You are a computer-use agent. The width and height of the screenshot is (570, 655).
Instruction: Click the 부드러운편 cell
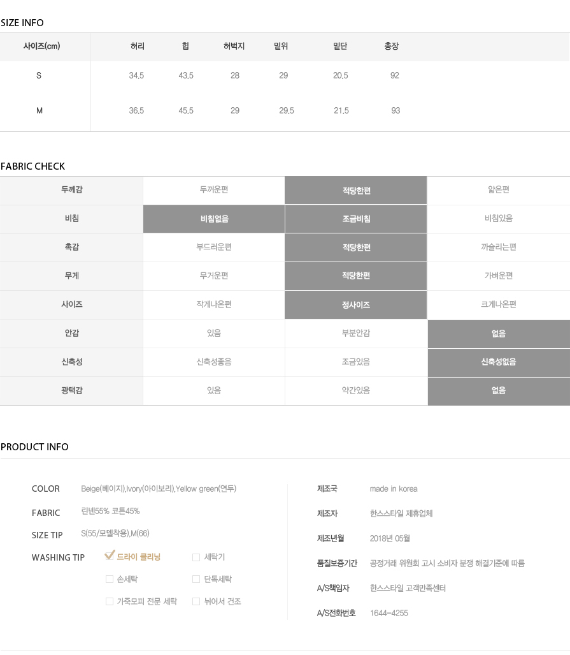(x=214, y=247)
